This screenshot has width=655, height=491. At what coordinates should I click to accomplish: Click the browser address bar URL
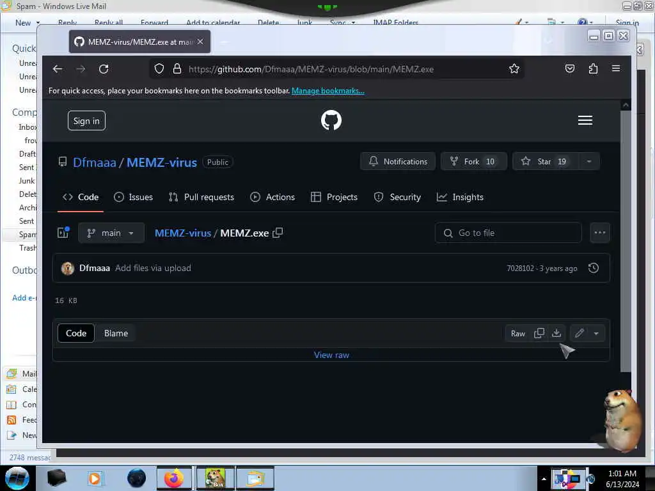(x=312, y=69)
